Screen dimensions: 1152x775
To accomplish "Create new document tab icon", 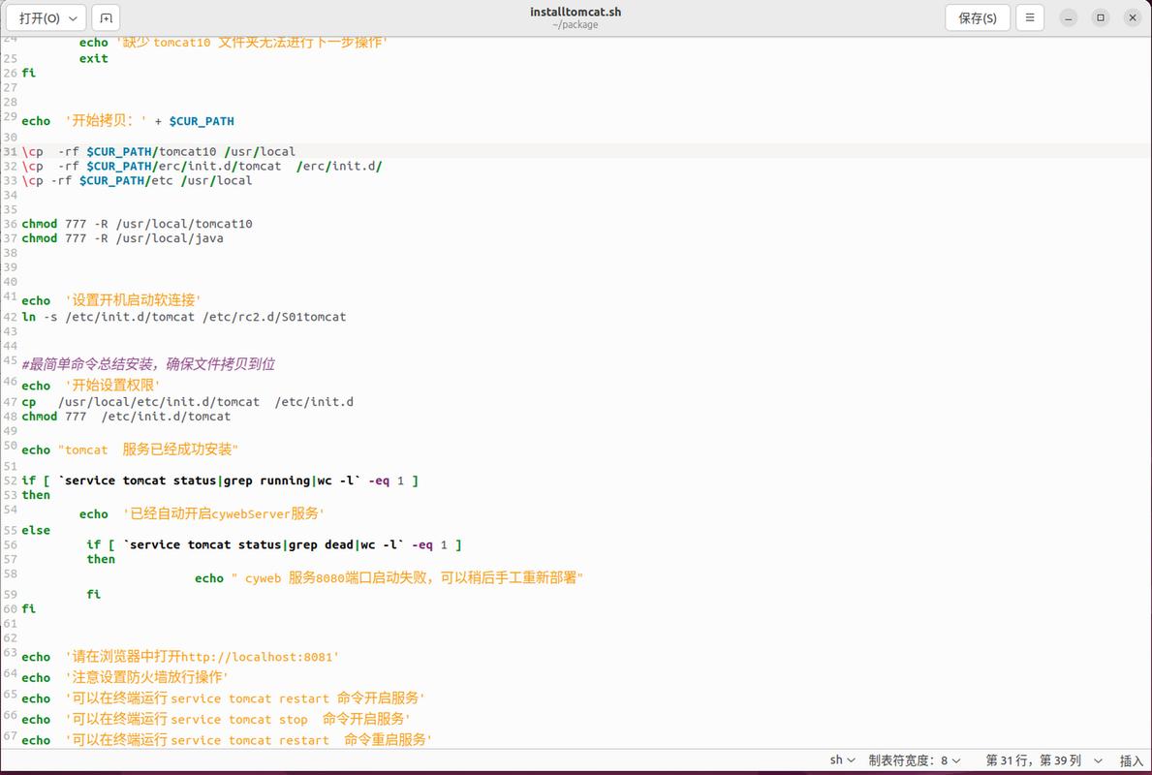I will coord(106,17).
